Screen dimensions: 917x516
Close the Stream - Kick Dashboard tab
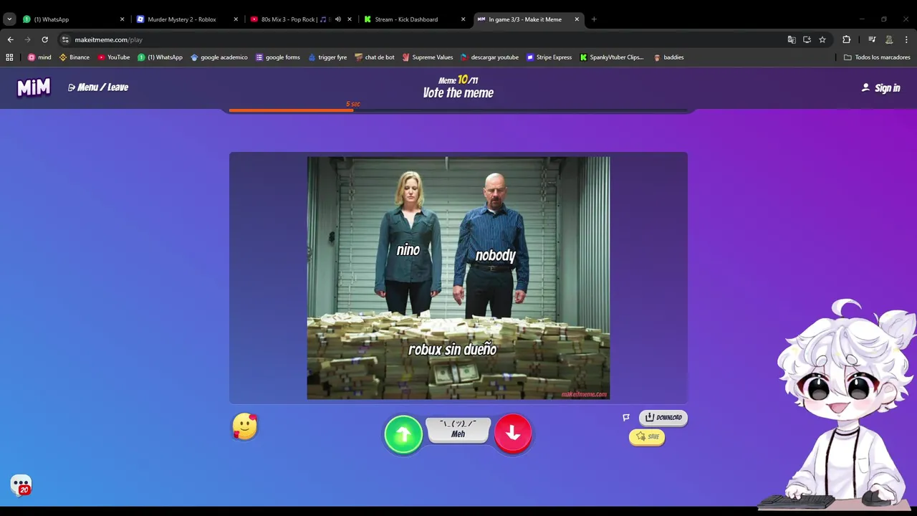(464, 19)
